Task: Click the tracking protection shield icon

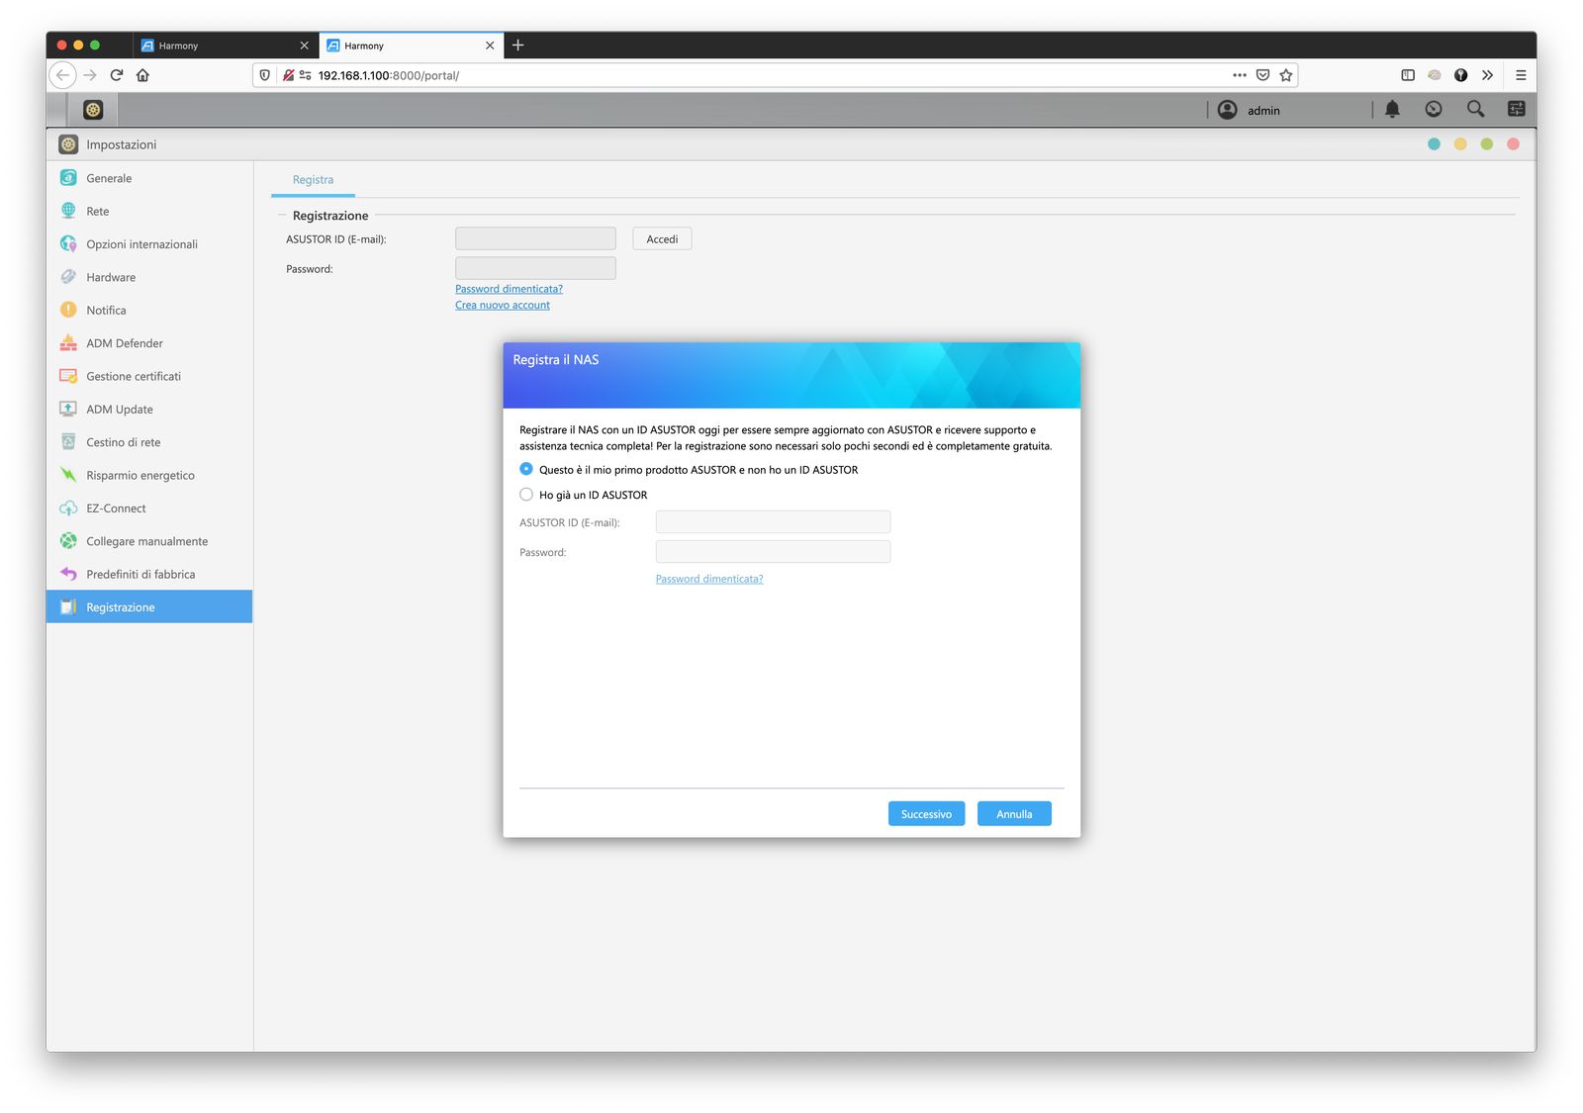Action: coord(264,75)
